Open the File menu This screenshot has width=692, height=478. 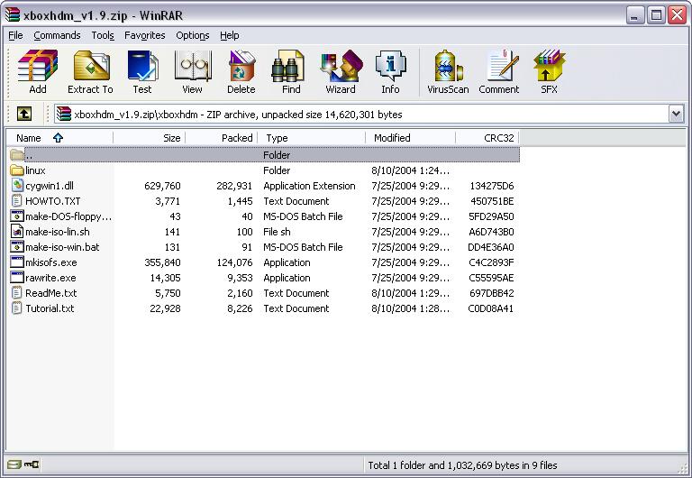15,35
